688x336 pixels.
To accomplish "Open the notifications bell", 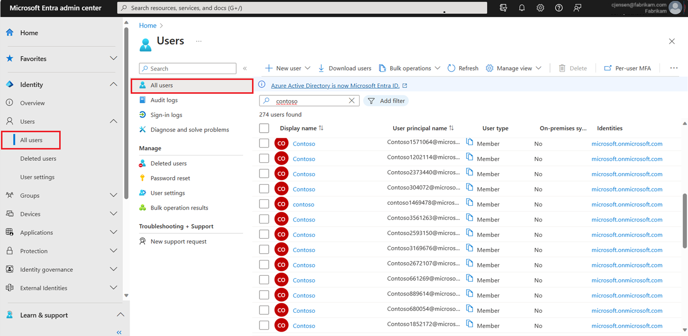I will pyautogui.click(x=521, y=8).
